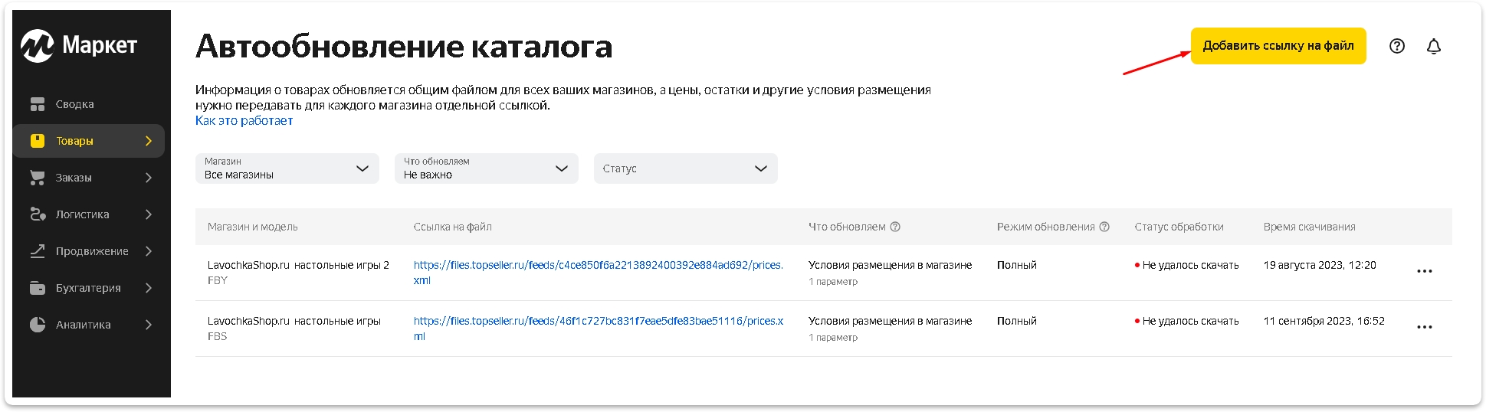The image size is (1486, 412).
Task: Click the Yandex Market logo
Action: click(x=78, y=46)
